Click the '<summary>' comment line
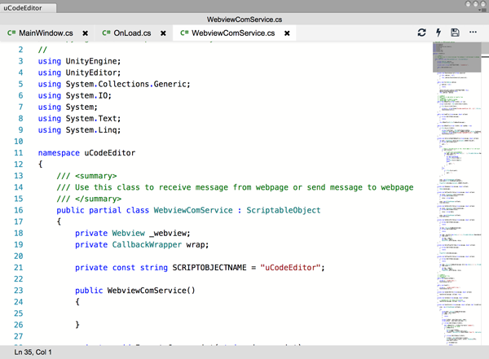 86,176
